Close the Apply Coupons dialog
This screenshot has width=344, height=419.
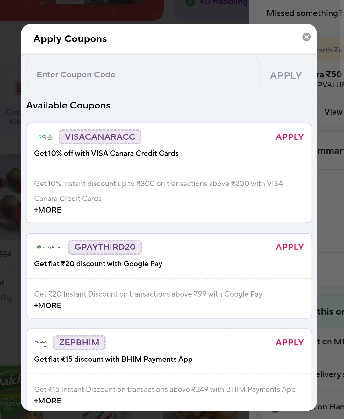coord(306,37)
